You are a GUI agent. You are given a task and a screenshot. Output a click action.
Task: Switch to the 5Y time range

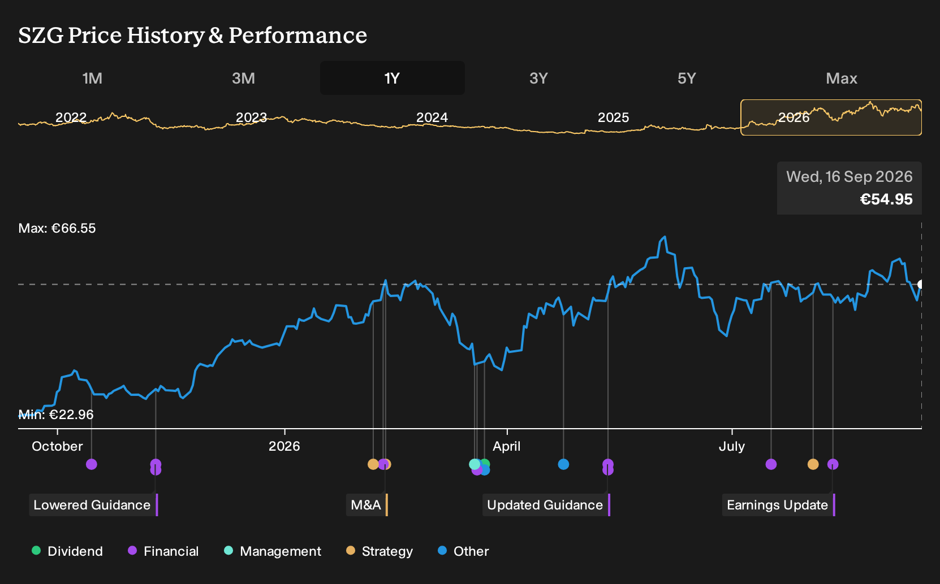click(x=687, y=78)
